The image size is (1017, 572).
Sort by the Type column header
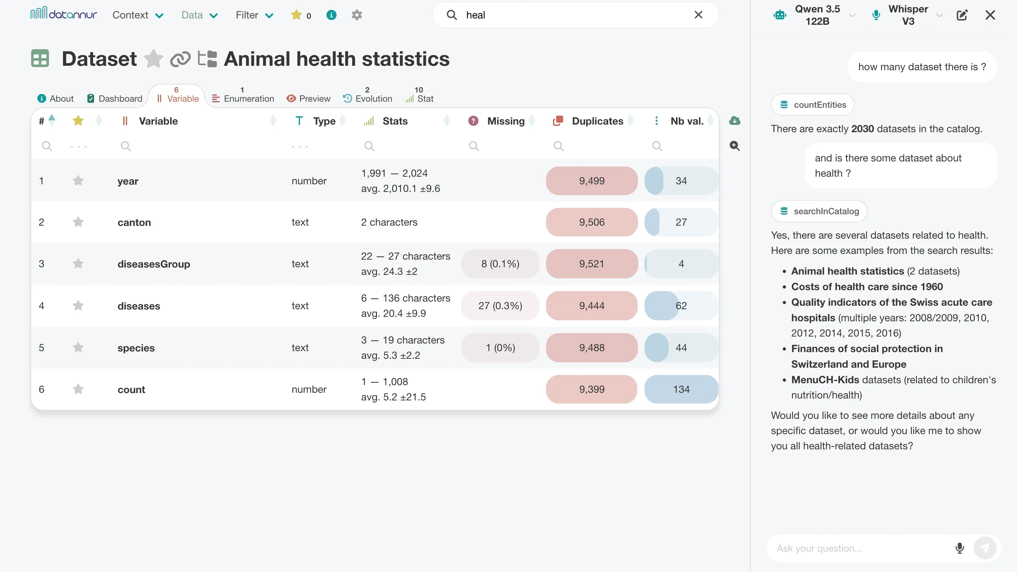click(x=320, y=121)
